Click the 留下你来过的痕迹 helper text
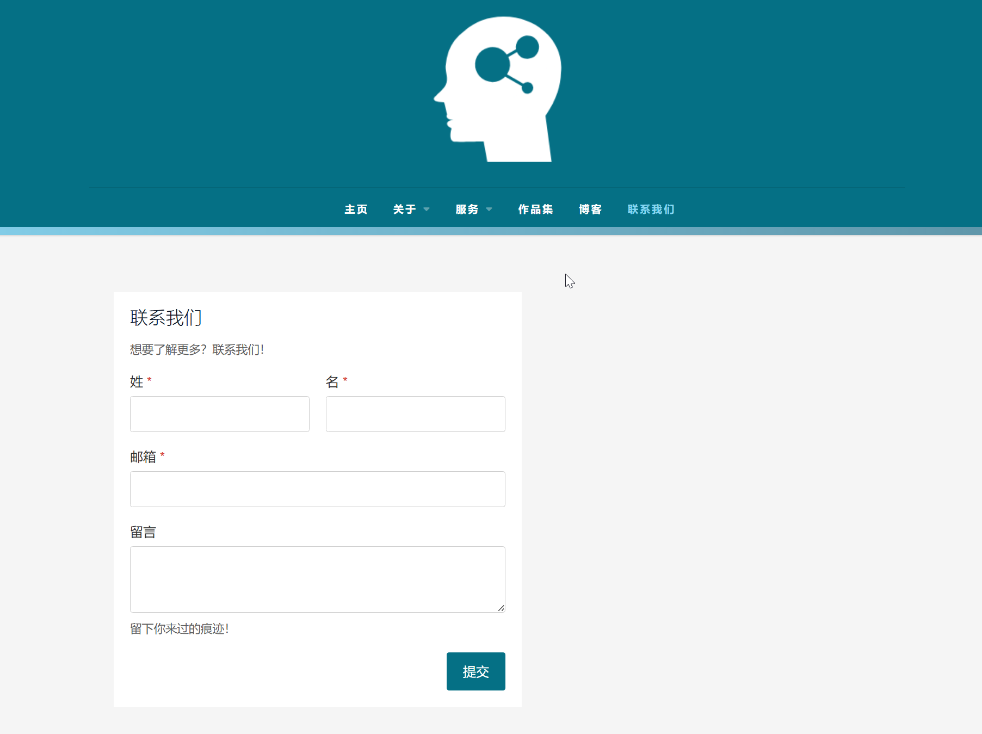The height and width of the screenshot is (734, 982). 180,629
